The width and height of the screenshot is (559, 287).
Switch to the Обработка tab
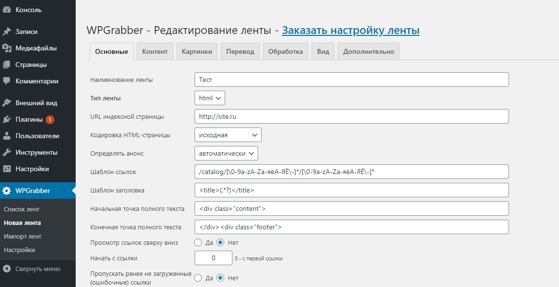pyautogui.click(x=285, y=51)
